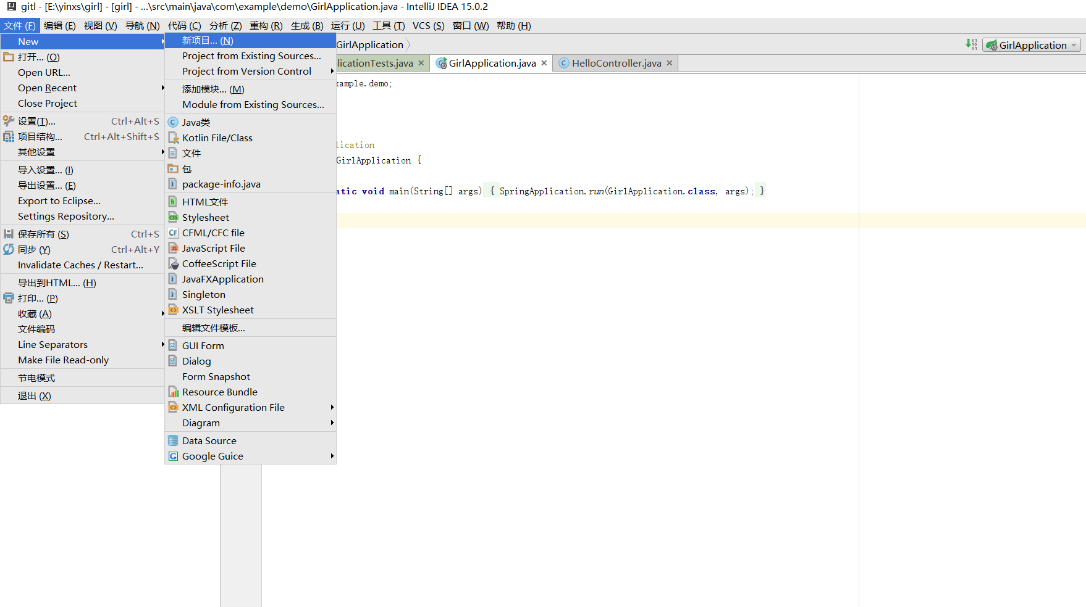This screenshot has height=607, width=1086.
Task: Expand the XML Configuration File submenu
Action: click(x=250, y=407)
